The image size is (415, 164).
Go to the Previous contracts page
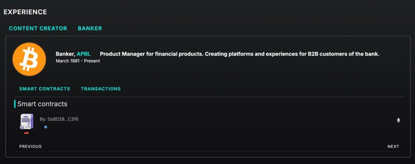click(30, 147)
